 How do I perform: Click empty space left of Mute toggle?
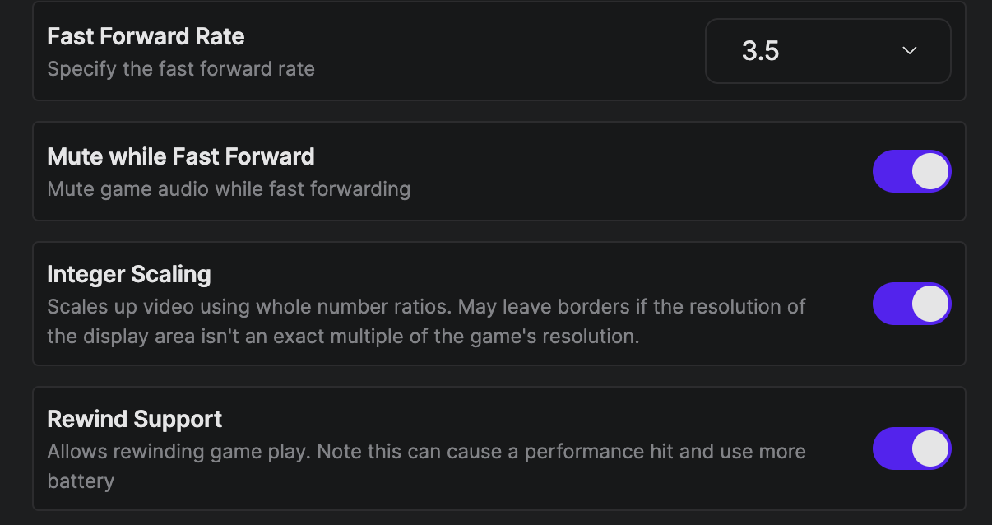[x=658, y=171]
